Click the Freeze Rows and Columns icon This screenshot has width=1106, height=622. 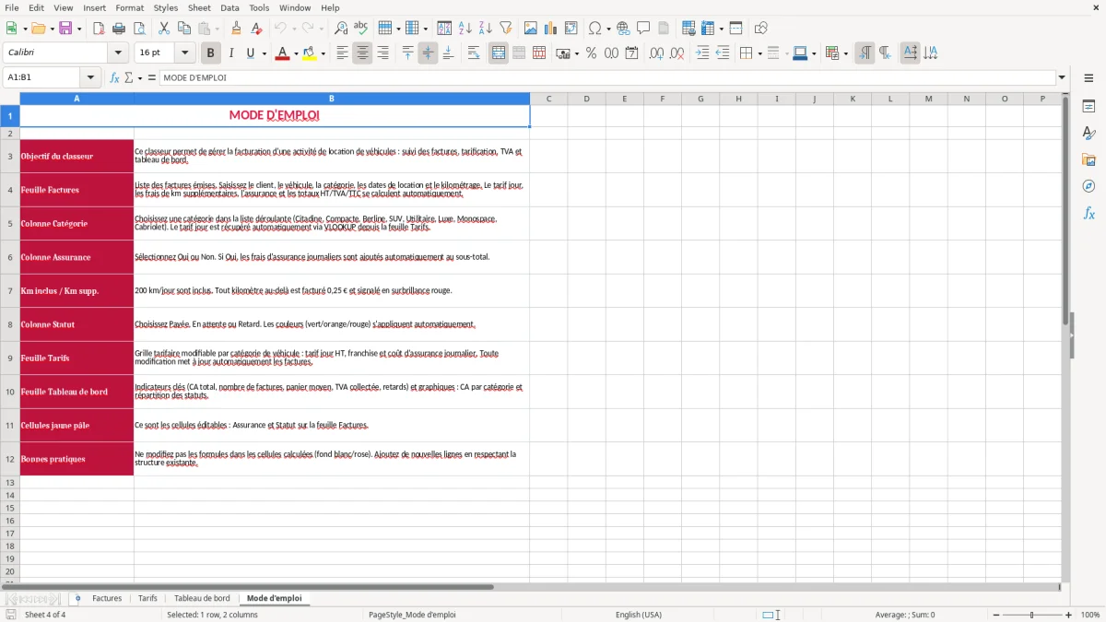click(x=709, y=29)
